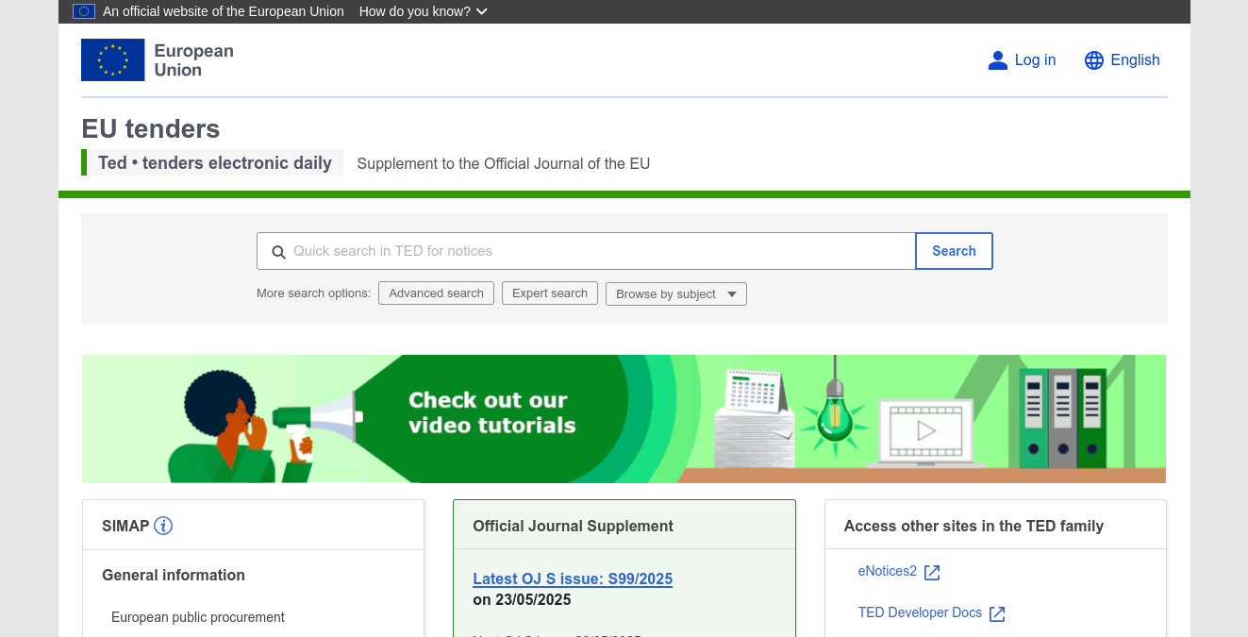Click the 'General information' heading

(174, 575)
